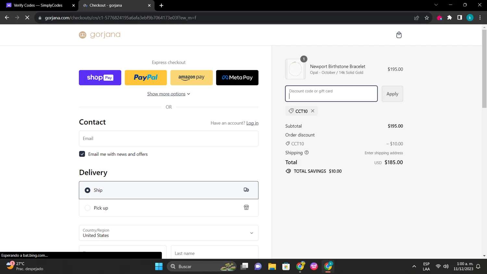
Task: Switch to the Verify Codes SimplyCodes tab
Action: (x=39, y=5)
